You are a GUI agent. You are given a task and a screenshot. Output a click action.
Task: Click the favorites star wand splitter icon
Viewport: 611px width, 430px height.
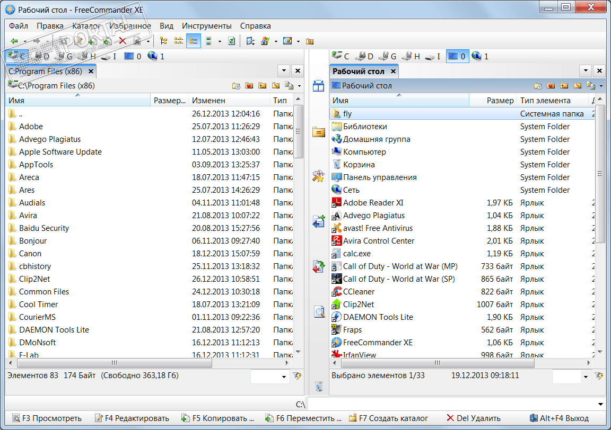318,176
